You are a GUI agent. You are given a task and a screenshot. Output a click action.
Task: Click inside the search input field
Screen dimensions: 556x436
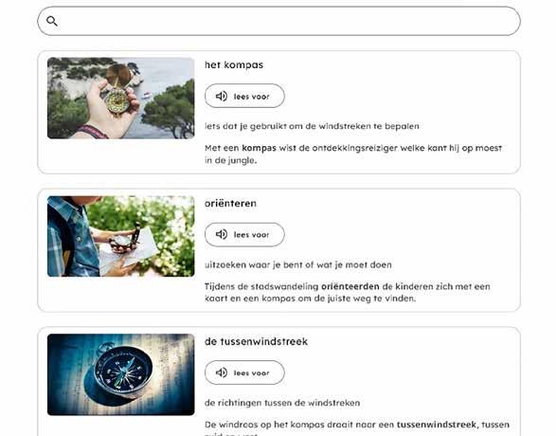(278, 21)
